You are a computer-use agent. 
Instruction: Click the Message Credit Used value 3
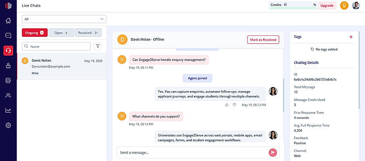coord(295,105)
